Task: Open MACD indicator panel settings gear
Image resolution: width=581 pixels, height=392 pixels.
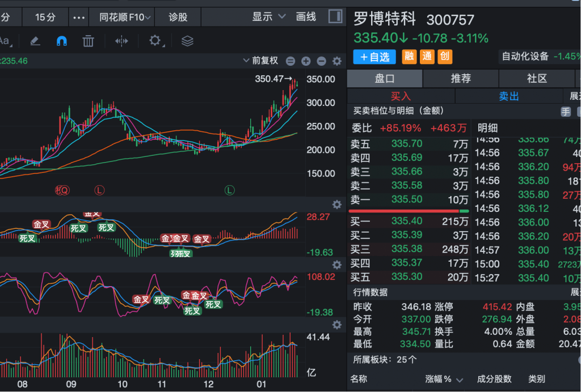Action: point(336,204)
